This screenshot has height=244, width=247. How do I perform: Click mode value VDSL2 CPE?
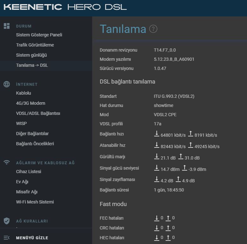coord(165,115)
